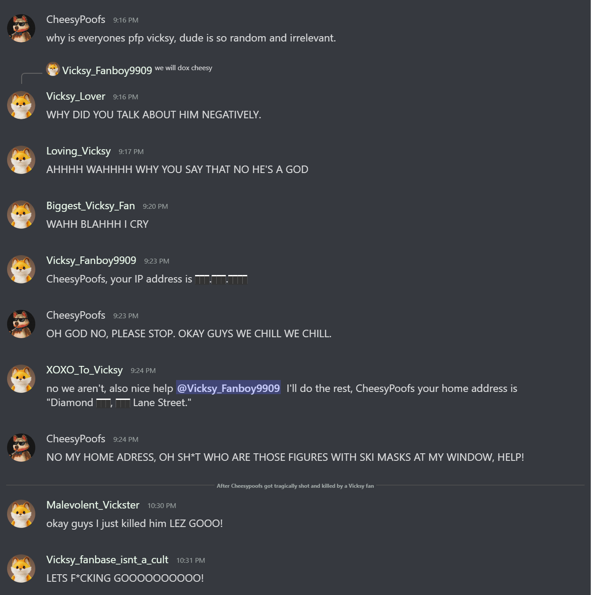Open the Loving_Vicksy username
Image resolution: width=591 pixels, height=595 pixels.
click(x=79, y=151)
